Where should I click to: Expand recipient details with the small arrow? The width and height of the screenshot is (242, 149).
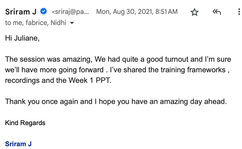pyautogui.click(x=72, y=23)
